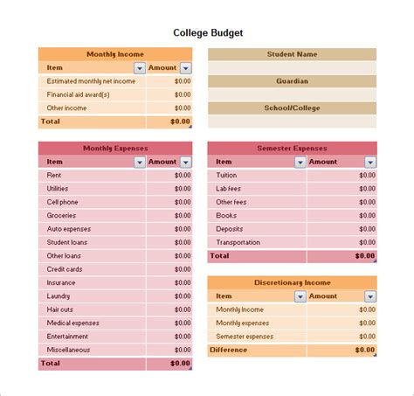
Task: Select the Semester Expenses Total amount cell
Action: (x=342, y=256)
